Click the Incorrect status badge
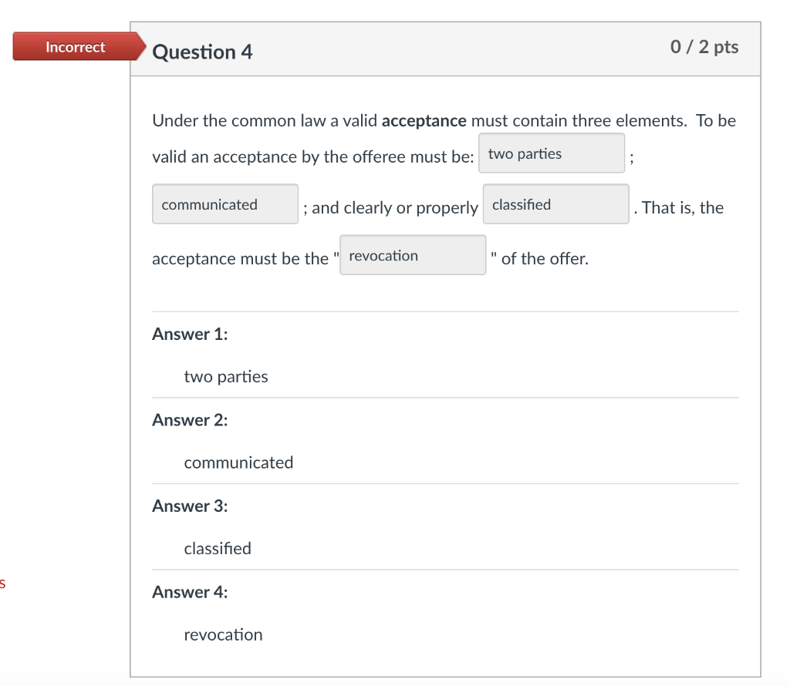Viewport: 790px width, 686px height. point(75,47)
